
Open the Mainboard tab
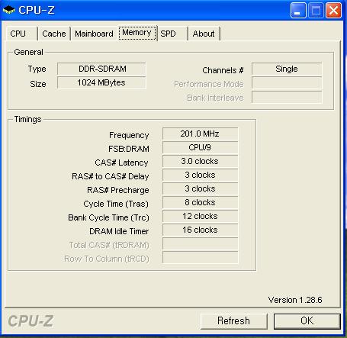coord(94,34)
